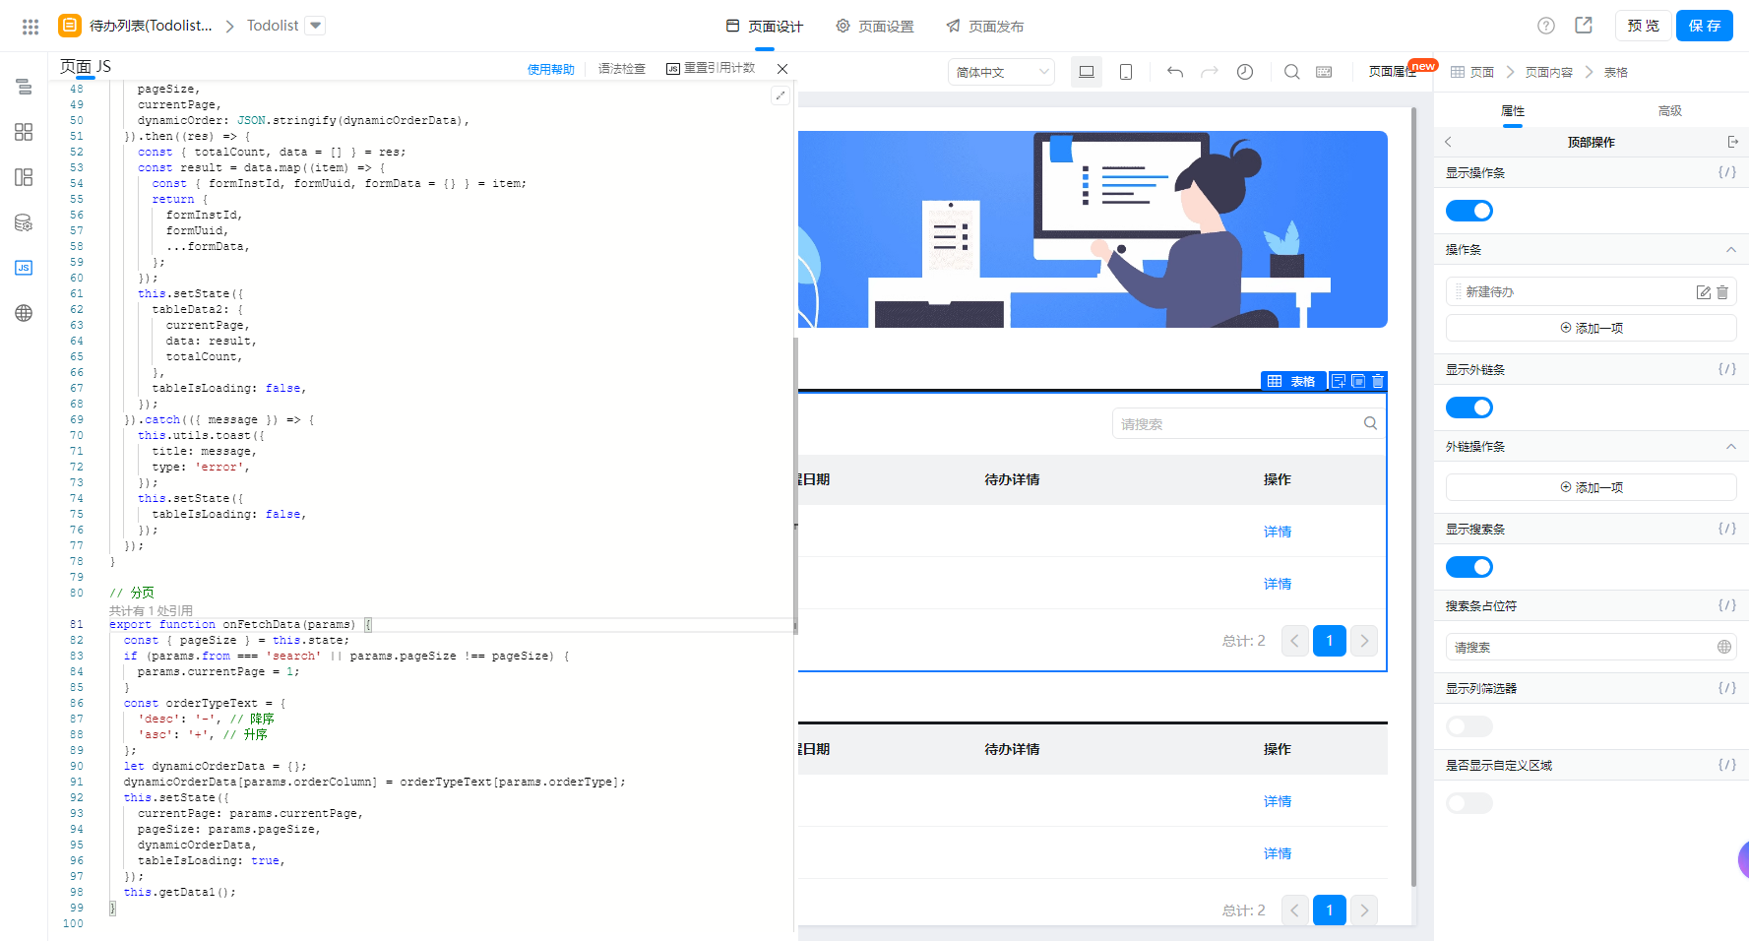
Task: Switch to mobile preview device icon
Action: coord(1126,72)
